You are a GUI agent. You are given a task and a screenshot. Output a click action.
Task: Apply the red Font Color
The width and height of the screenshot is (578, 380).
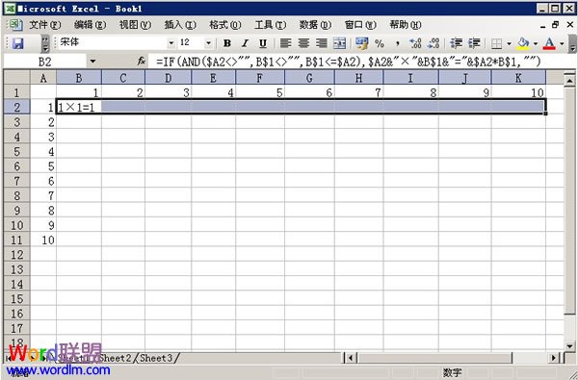pos(549,44)
